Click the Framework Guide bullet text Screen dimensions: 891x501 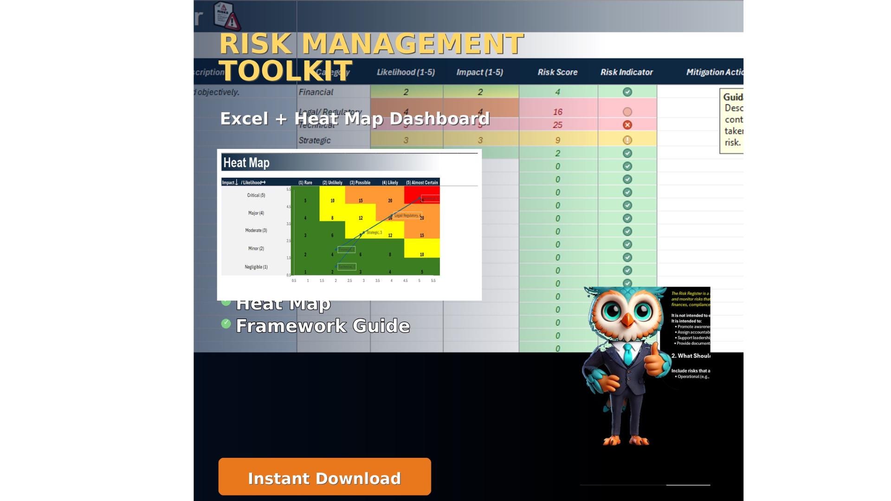[x=323, y=326]
